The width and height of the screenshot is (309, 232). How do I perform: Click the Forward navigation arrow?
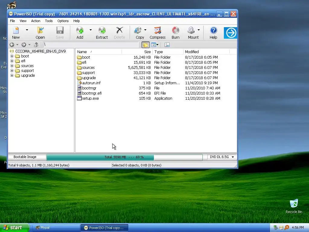tap(24, 45)
